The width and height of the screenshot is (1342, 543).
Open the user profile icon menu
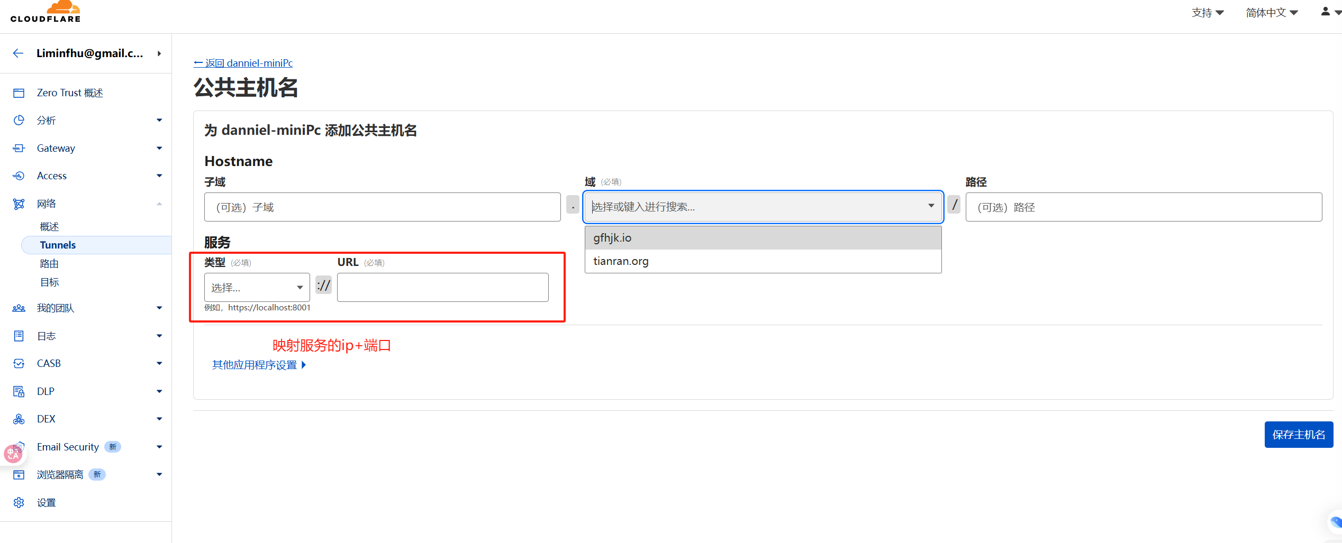coord(1330,12)
